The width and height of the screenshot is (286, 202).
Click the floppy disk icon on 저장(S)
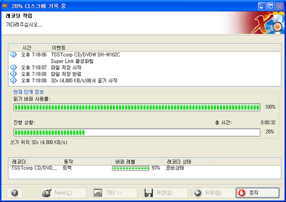tap(149, 193)
